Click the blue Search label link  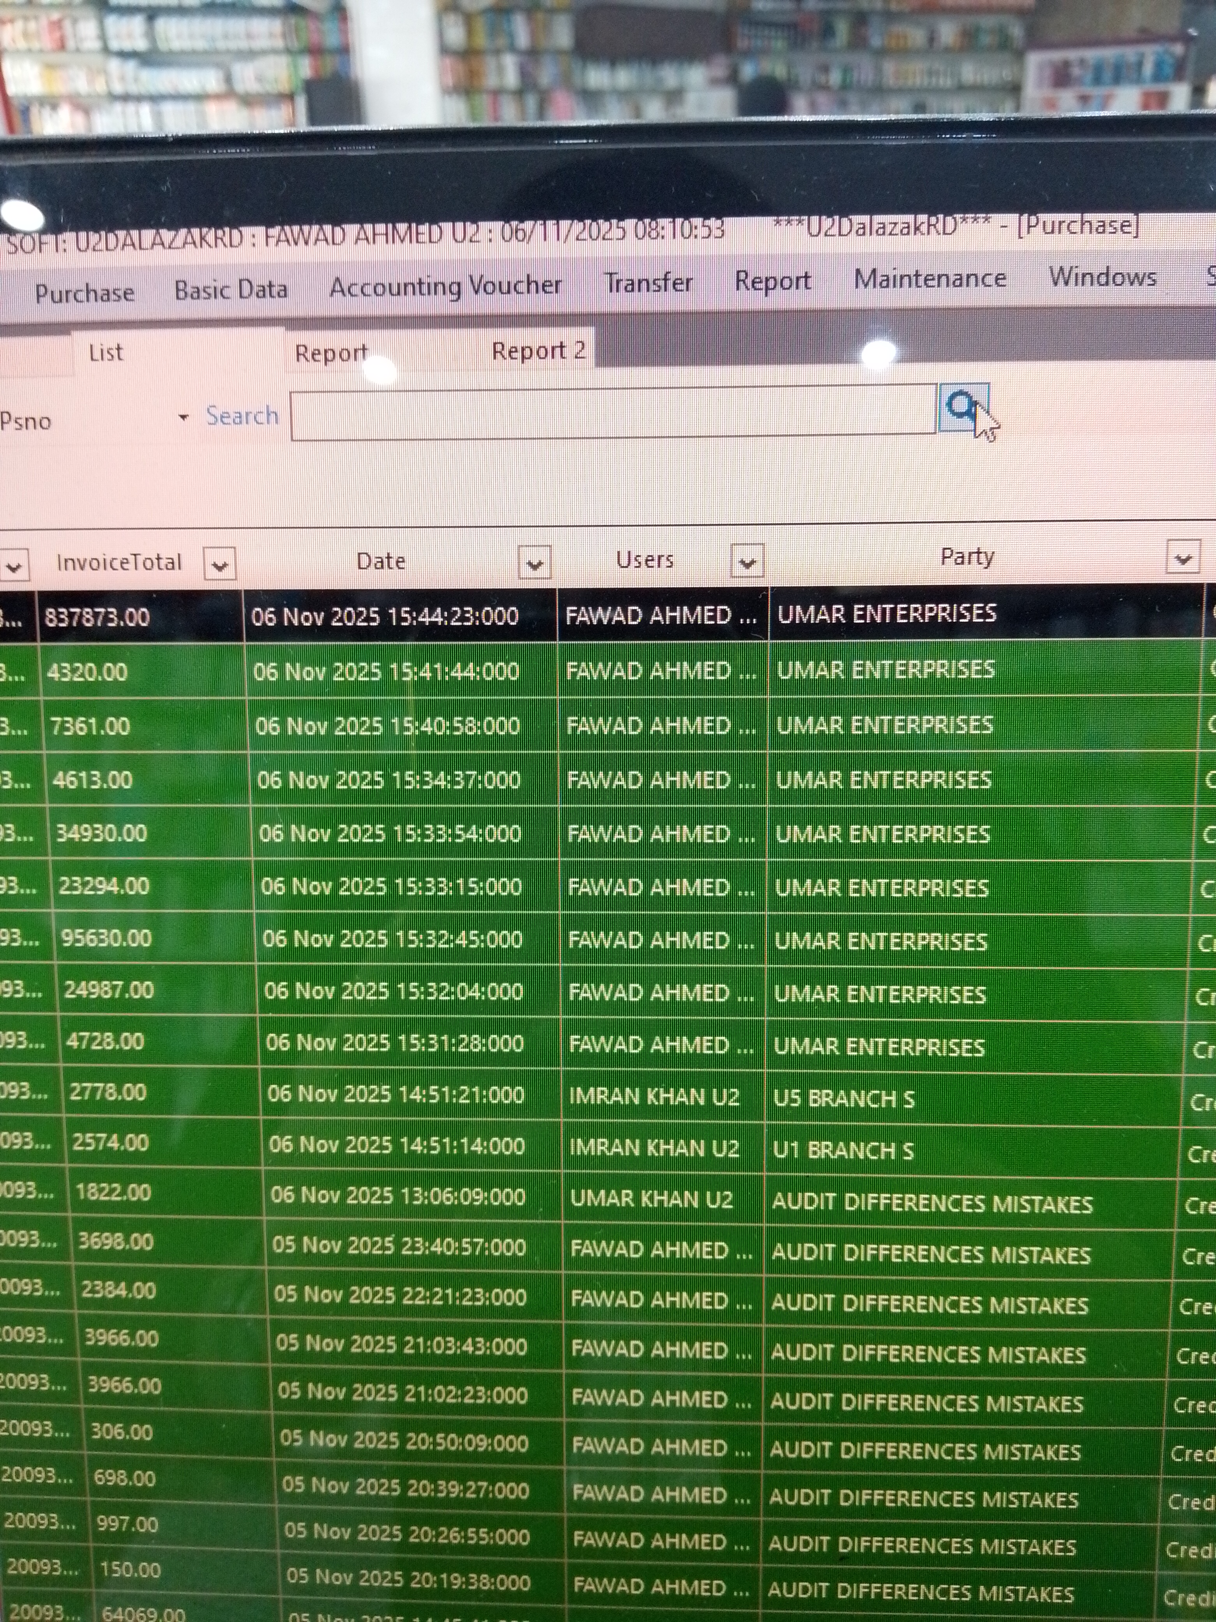pos(242,416)
